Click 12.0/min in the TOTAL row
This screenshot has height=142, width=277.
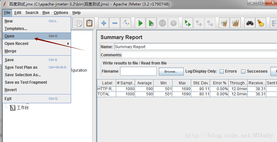(x=238, y=94)
